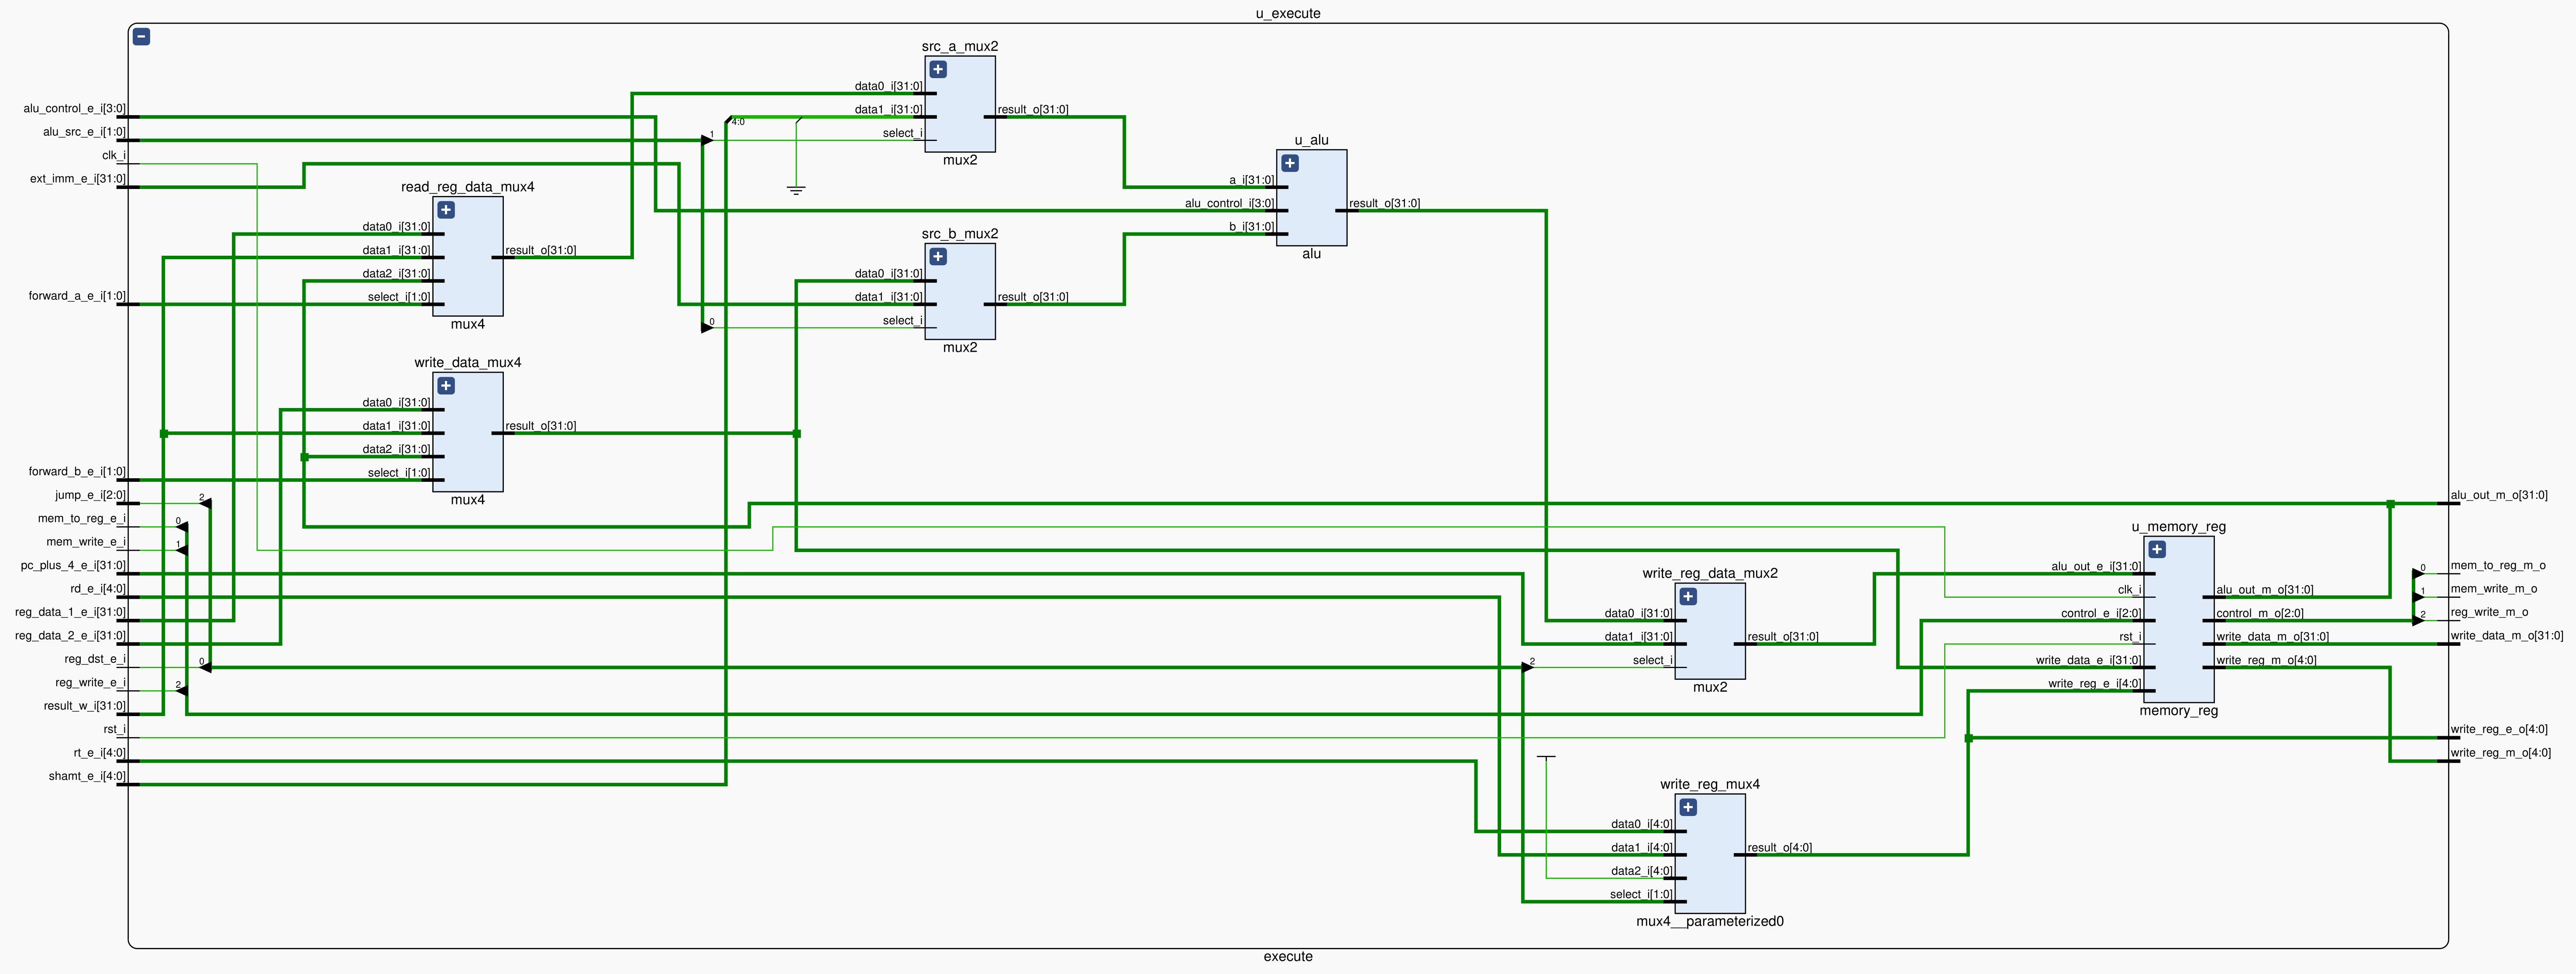The image size is (2576, 974).
Task: Select the result_o[31:0] pin of u_alu
Action: click(1384, 204)
